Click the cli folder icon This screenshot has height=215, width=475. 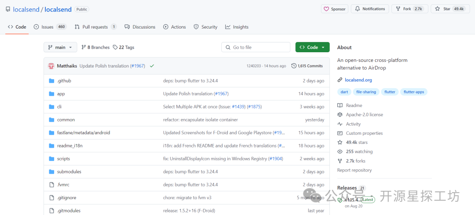pos(51,107)
